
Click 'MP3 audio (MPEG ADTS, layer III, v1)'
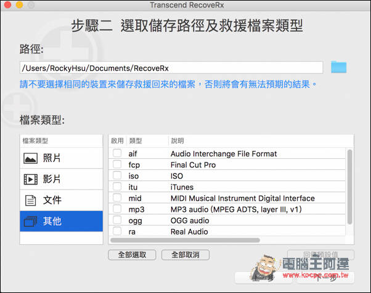coord(236,209)
